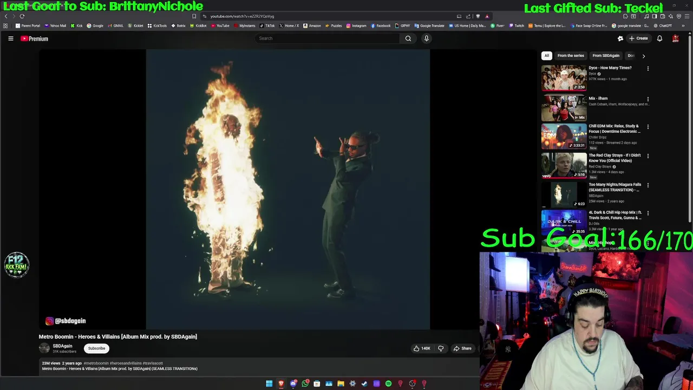Image resolution: width=693 pixels, height=390 pixels.
Task: Open Brave browser from taskbar
Action: coord(281,383)
